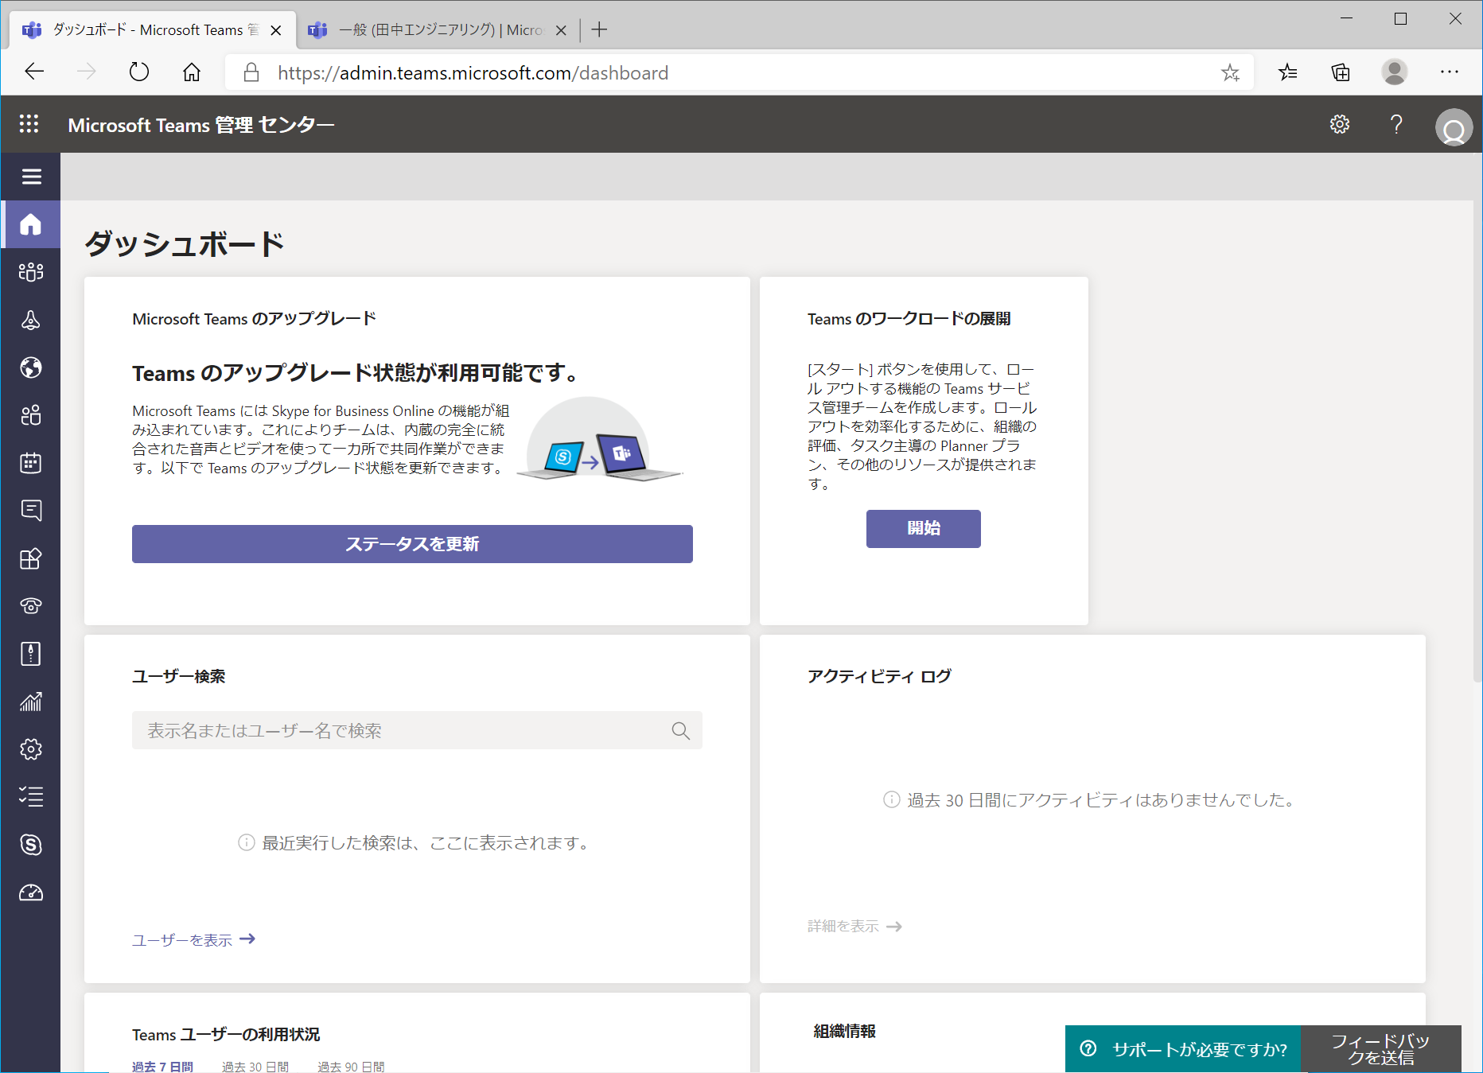Open the Voice telephone sidebar icon
Screen dimensions: 1483x1073
tap(31, 606)
